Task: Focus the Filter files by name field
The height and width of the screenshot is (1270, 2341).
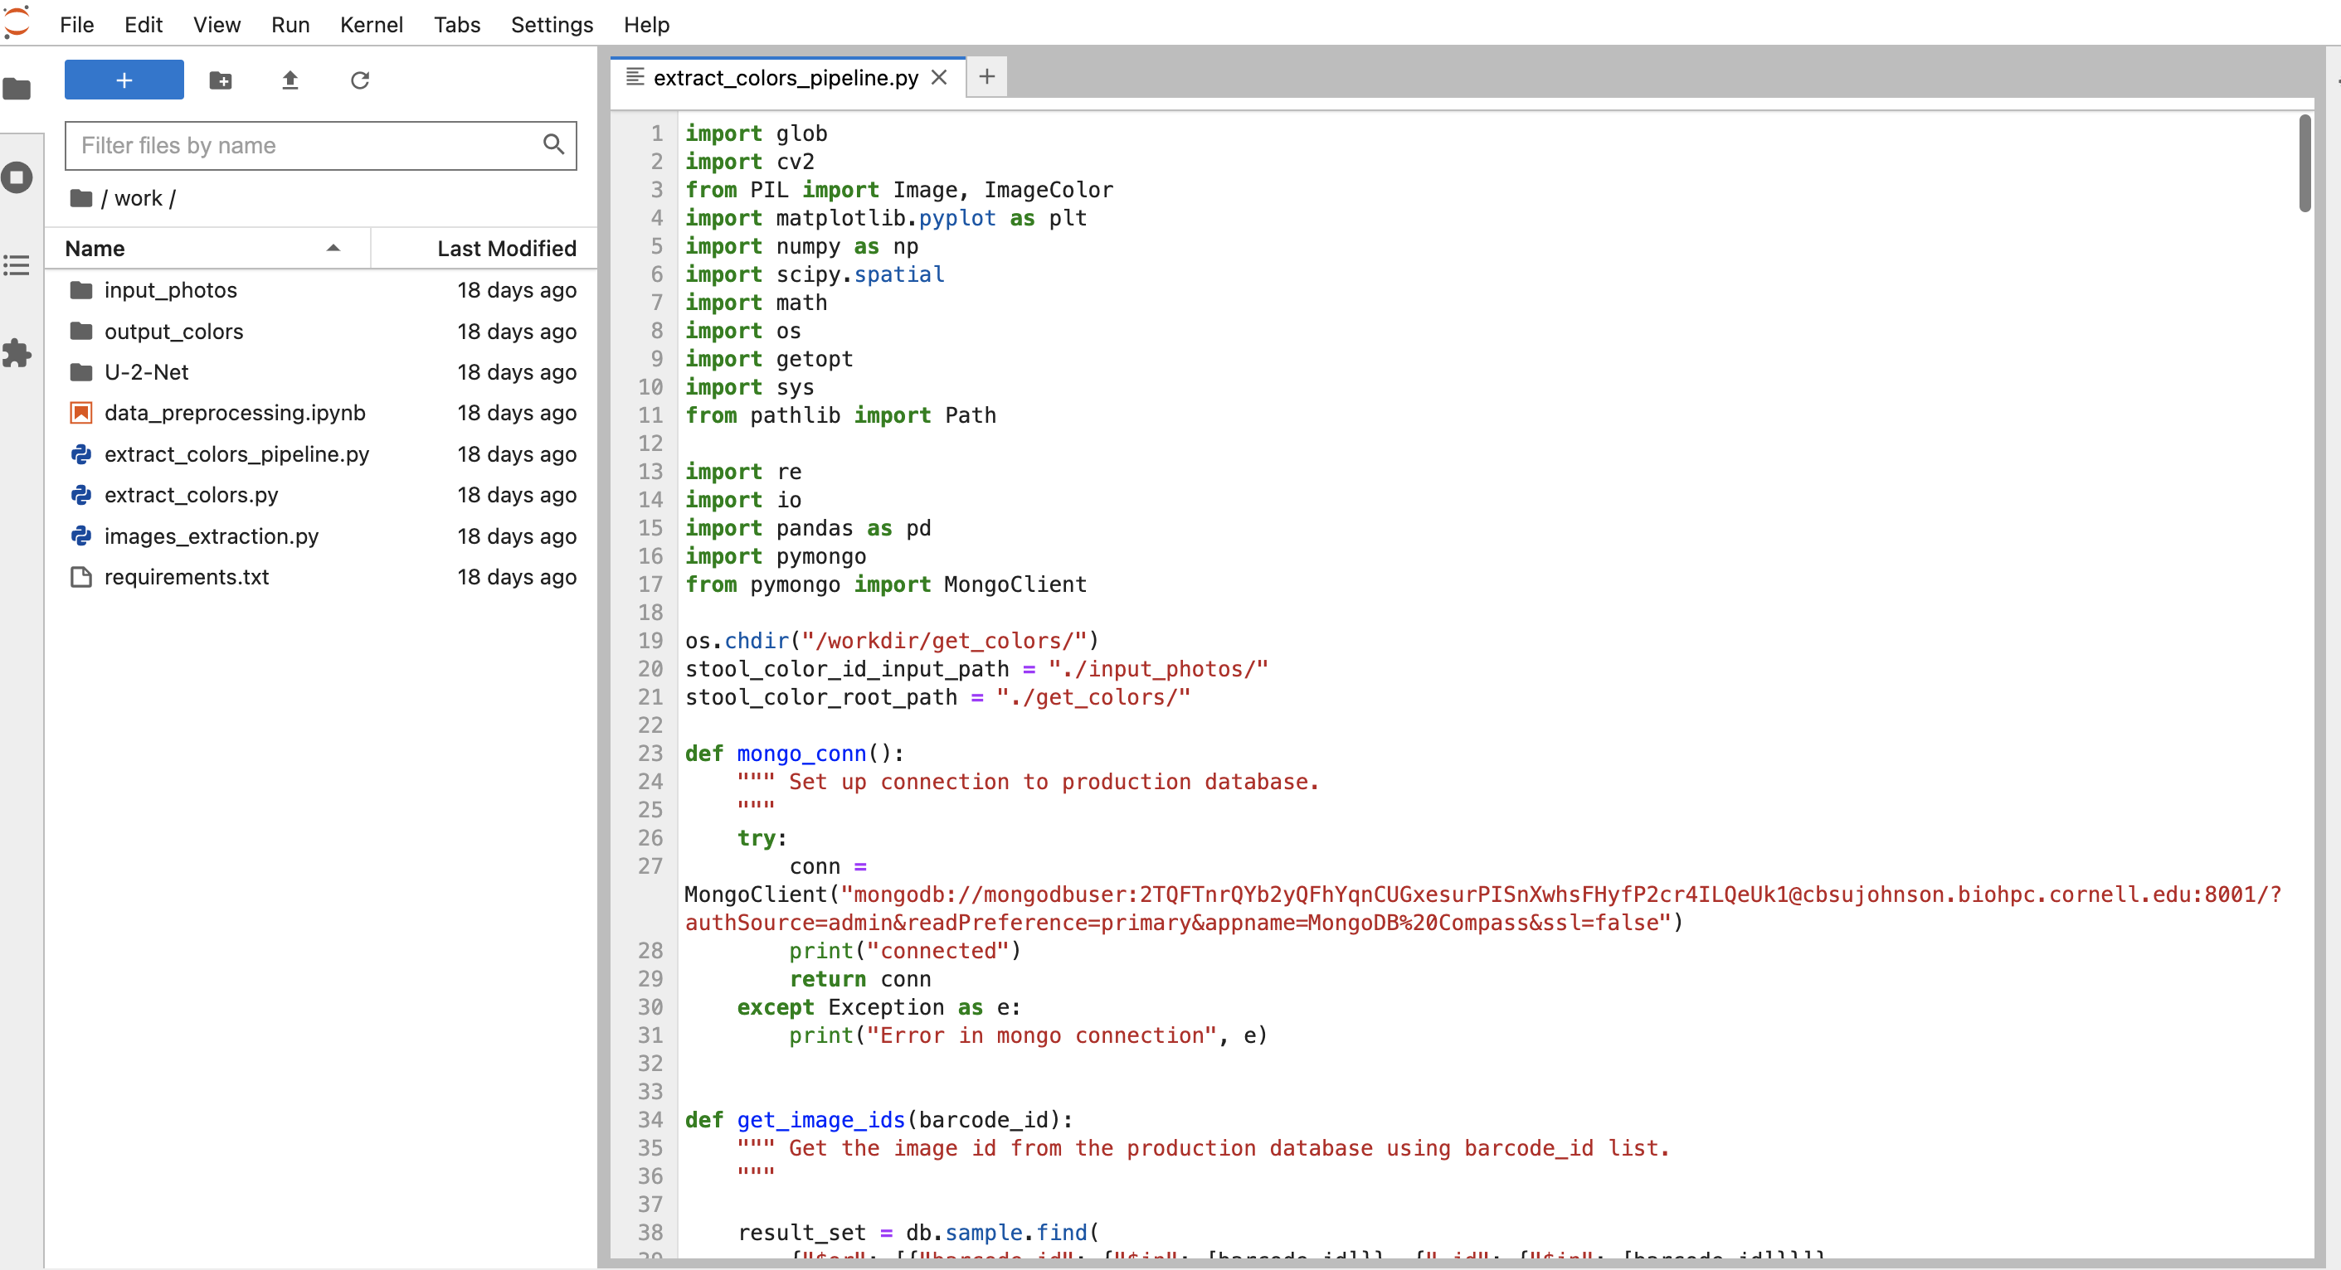Action: click(321, 145)
